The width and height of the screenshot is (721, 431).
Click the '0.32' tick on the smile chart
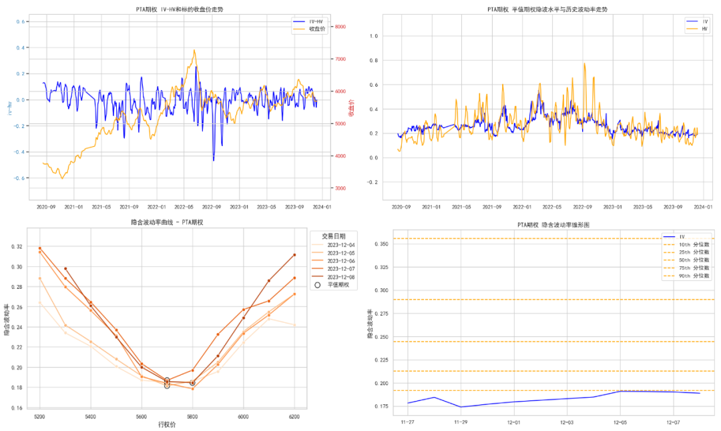[x=17, y=246]
